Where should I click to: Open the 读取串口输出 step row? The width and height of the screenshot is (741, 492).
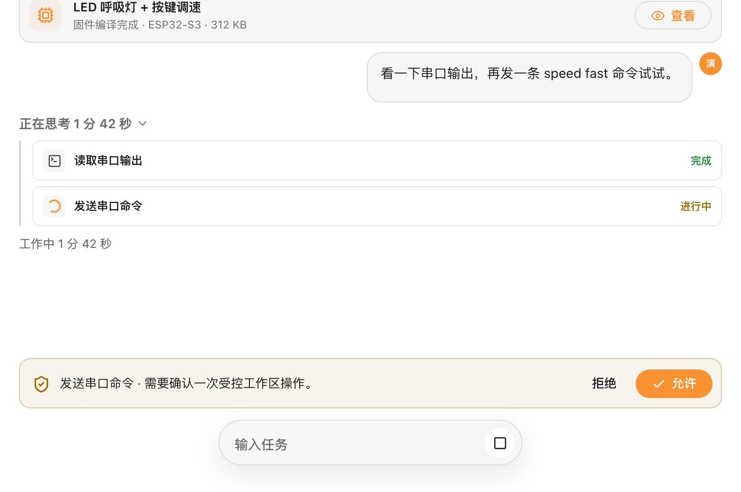tap(377, 161)
